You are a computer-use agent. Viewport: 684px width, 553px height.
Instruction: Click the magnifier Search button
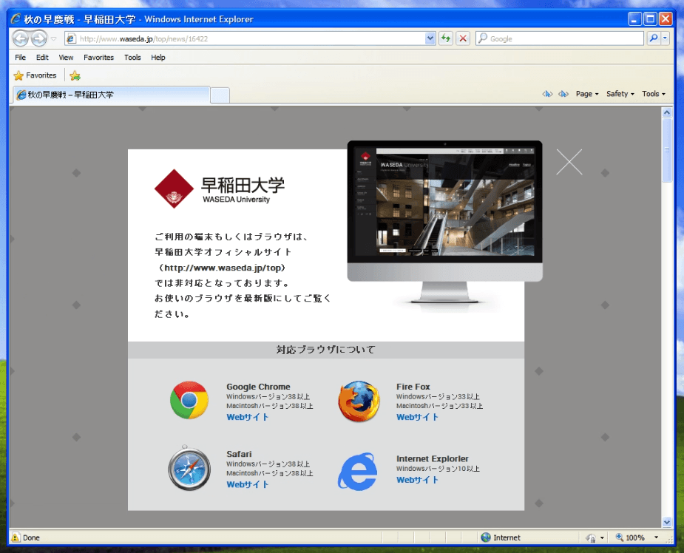653,38
